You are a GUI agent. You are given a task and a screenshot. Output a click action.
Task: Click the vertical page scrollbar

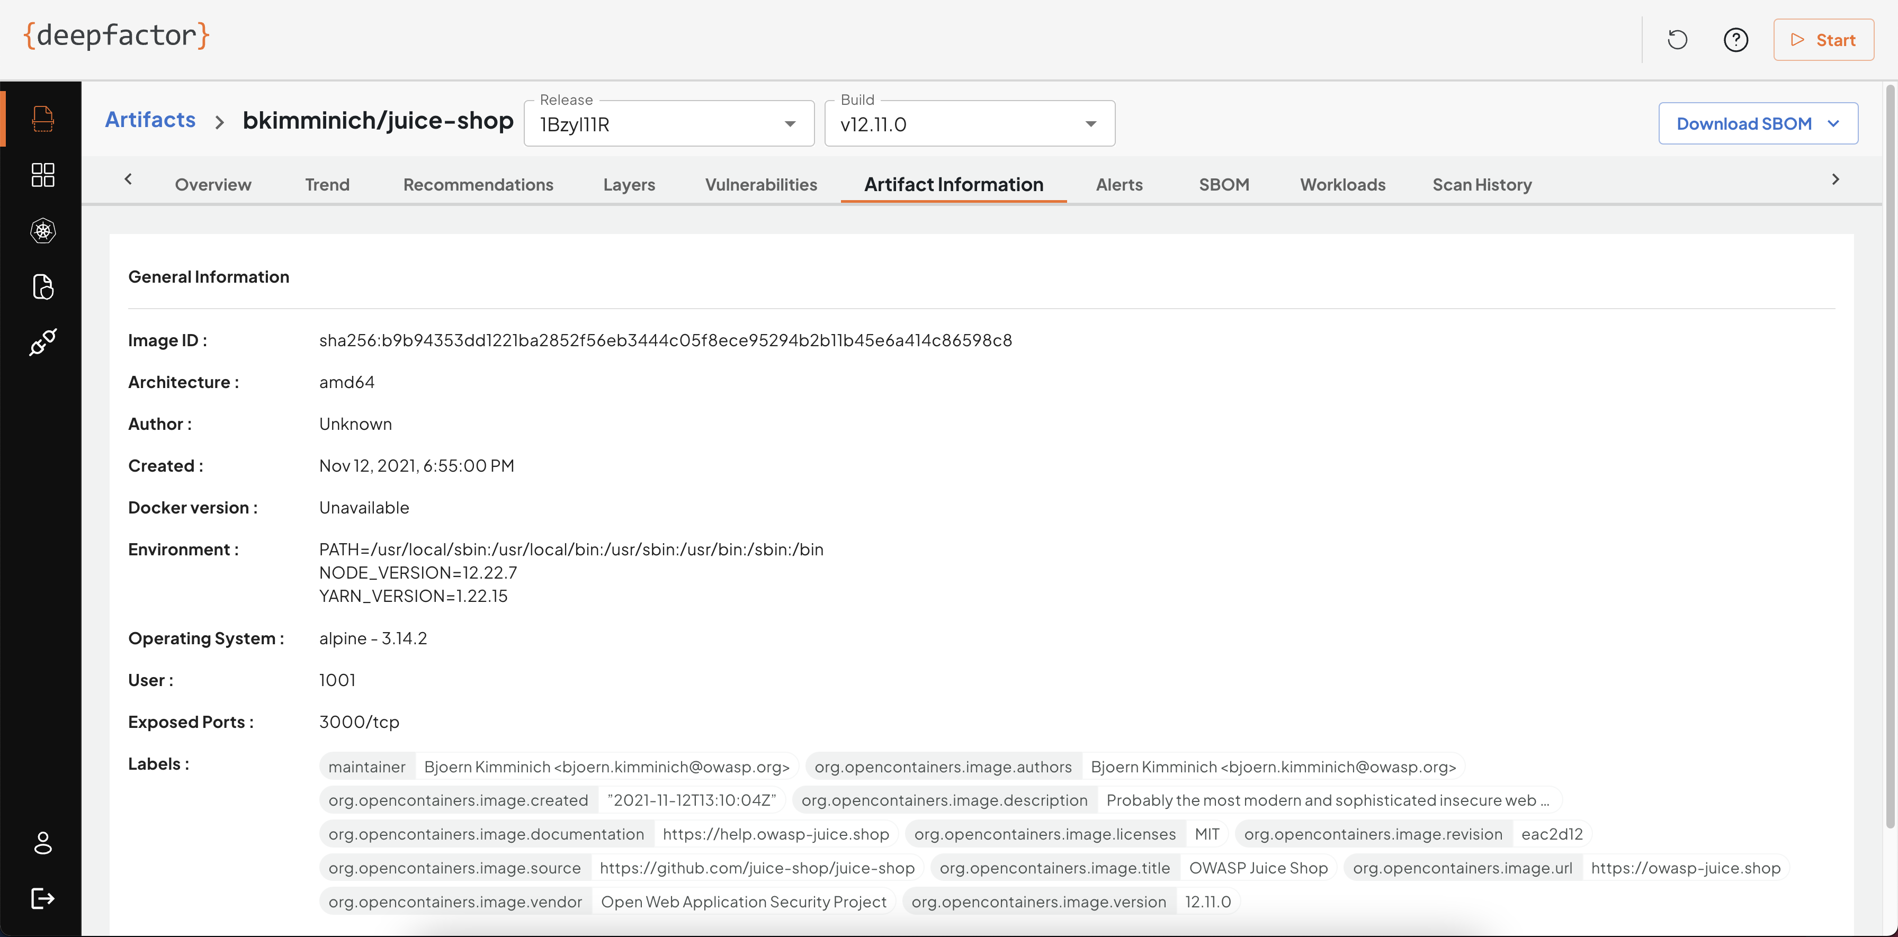[x=1890, y=457]
